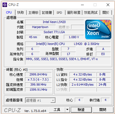This screenshot has height=114, width=115.
Task: Switch to the 圖形裝置 tab
Action: (x=74, y=13)
